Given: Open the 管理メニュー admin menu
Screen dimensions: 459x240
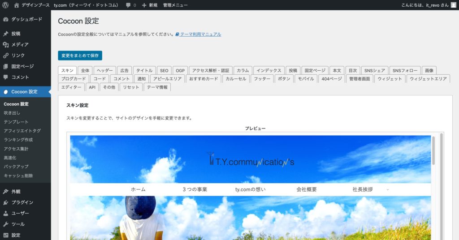Looking at the screenshot, I should pos(175,5).
